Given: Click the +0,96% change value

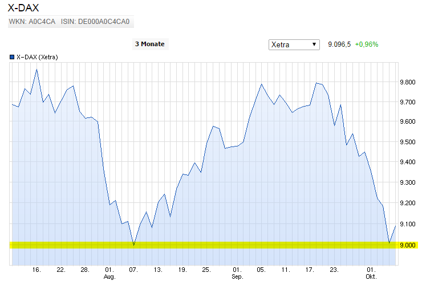Looking at the screenshot, I should click(x=367, y=44).
